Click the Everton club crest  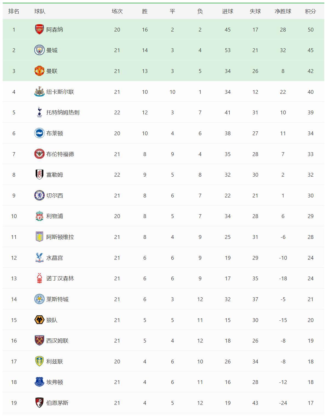pos(39,382)
